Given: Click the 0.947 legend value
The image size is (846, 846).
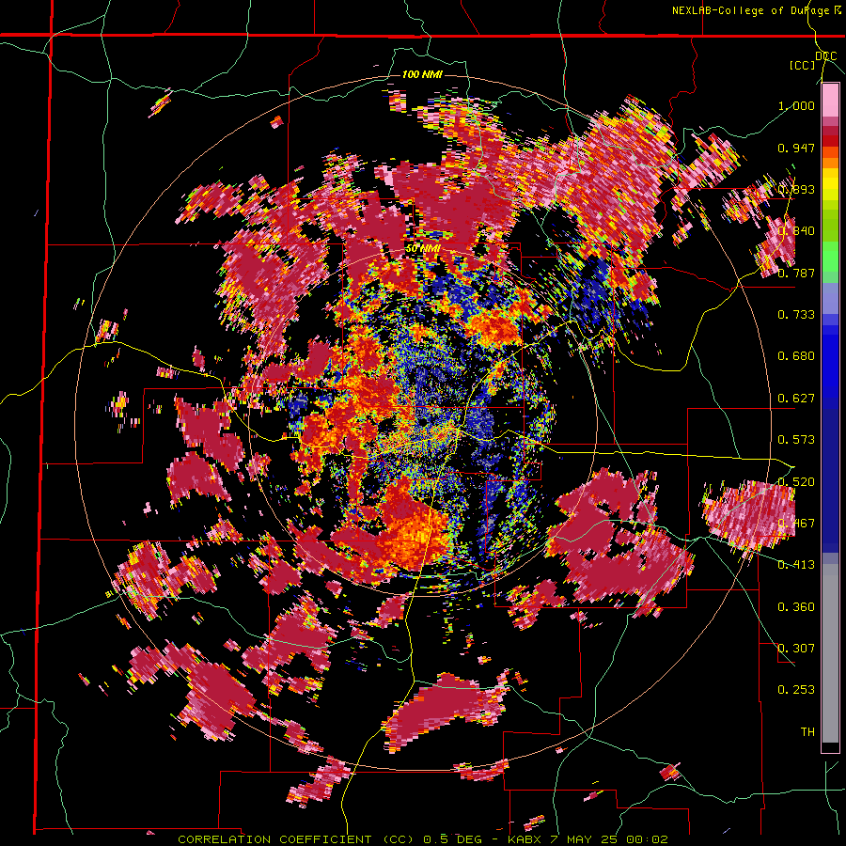Looking at the screenshot, I should (796, 148).
